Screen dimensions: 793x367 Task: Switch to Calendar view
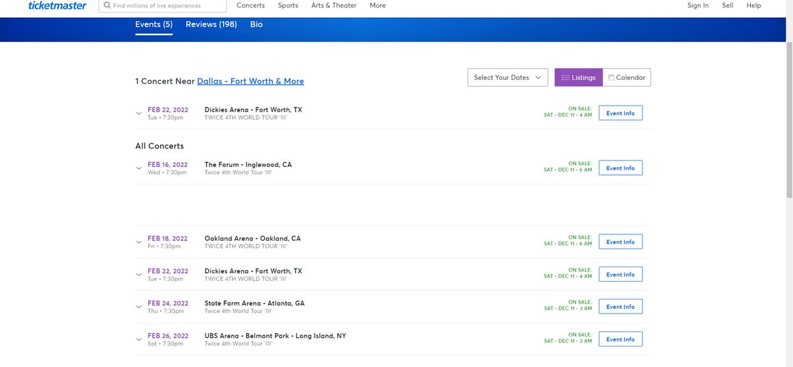(626, 77)
